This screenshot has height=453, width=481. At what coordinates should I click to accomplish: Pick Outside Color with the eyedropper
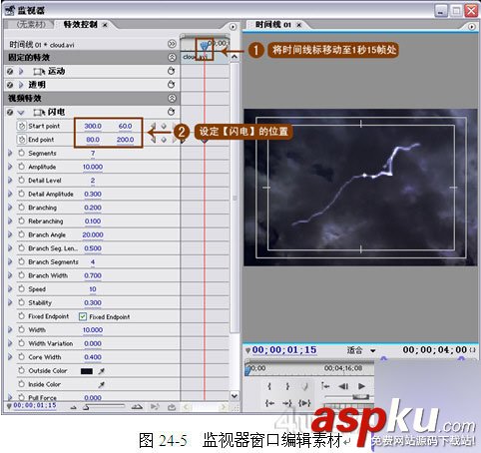pyautogui.click(x=102, y=371)
